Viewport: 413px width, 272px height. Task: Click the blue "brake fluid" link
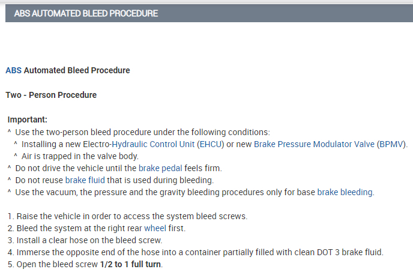(84, 180)
